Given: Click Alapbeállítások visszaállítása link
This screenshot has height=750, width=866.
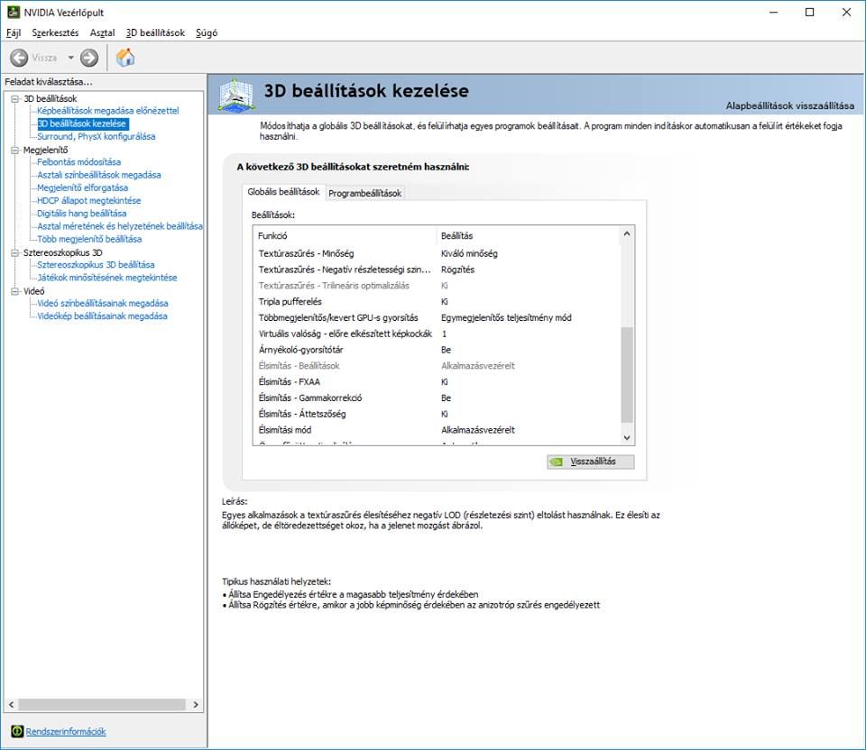Looking at the screenshot, I should (790, 105).
